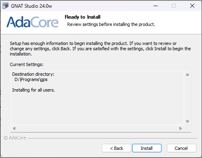The height and width of the screenshot is (158, 202).
Task: Click the vertical scrollbar track in settings box
Action: [187, 98]
